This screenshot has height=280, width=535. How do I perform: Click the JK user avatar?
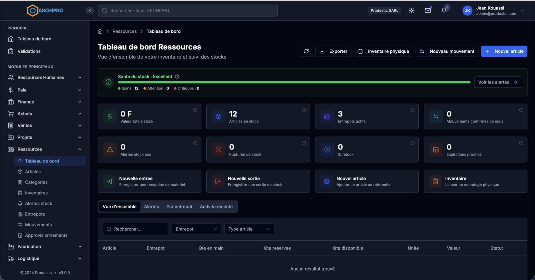467,10
